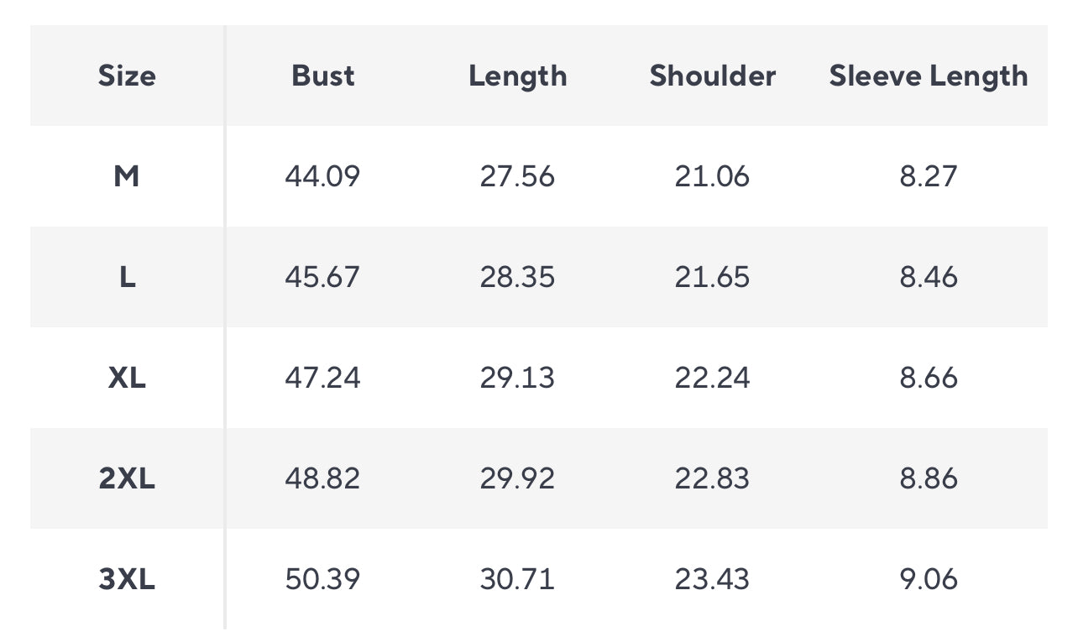1078x632 pixels.
Task: Select shoulder value 22.24 for XL
Action: pyautogui.click(x=712, y=378)
